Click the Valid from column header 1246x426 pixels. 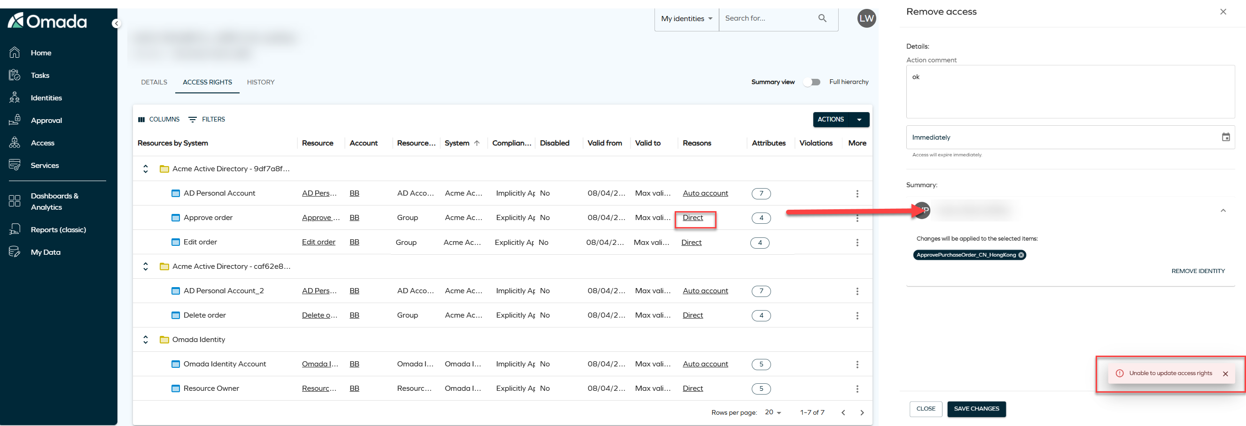point(605,143)
